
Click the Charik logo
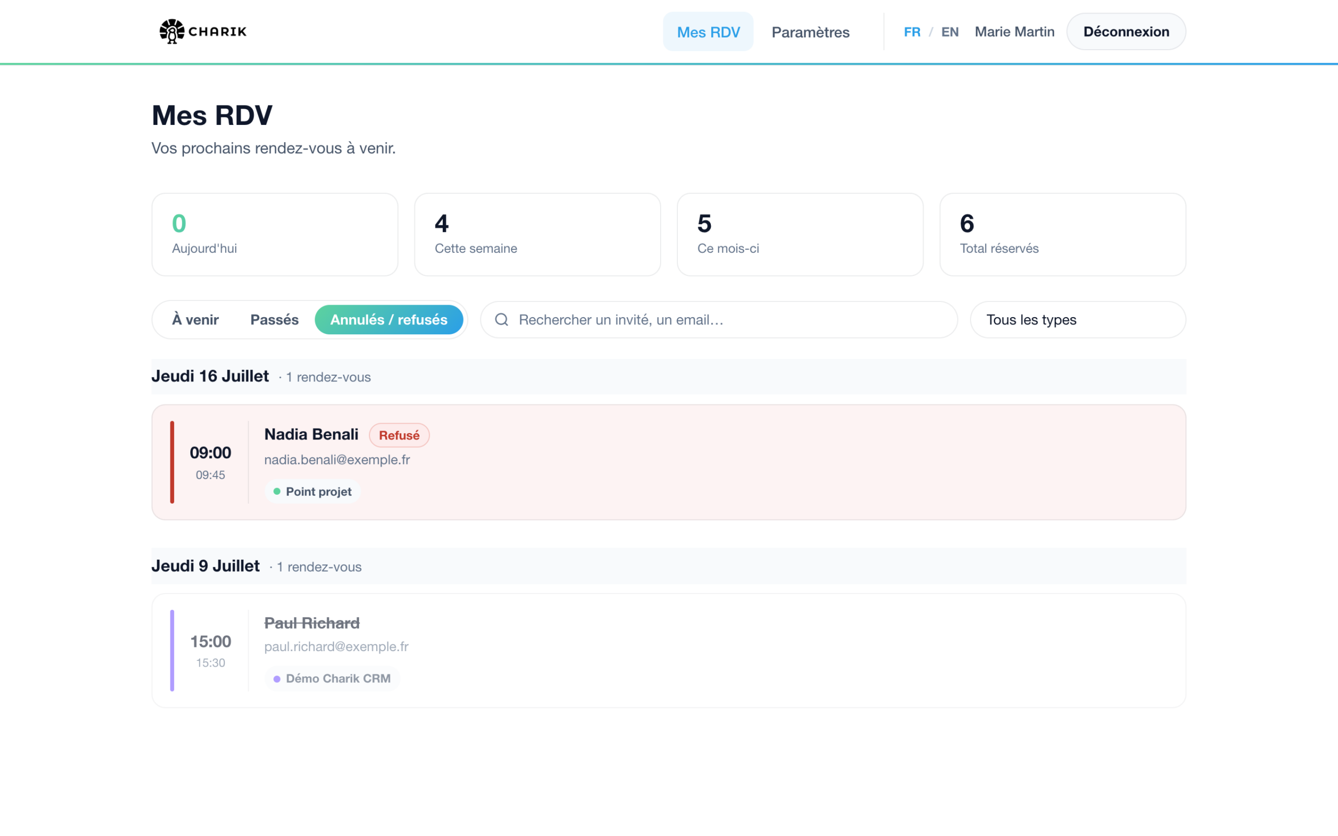203,31
